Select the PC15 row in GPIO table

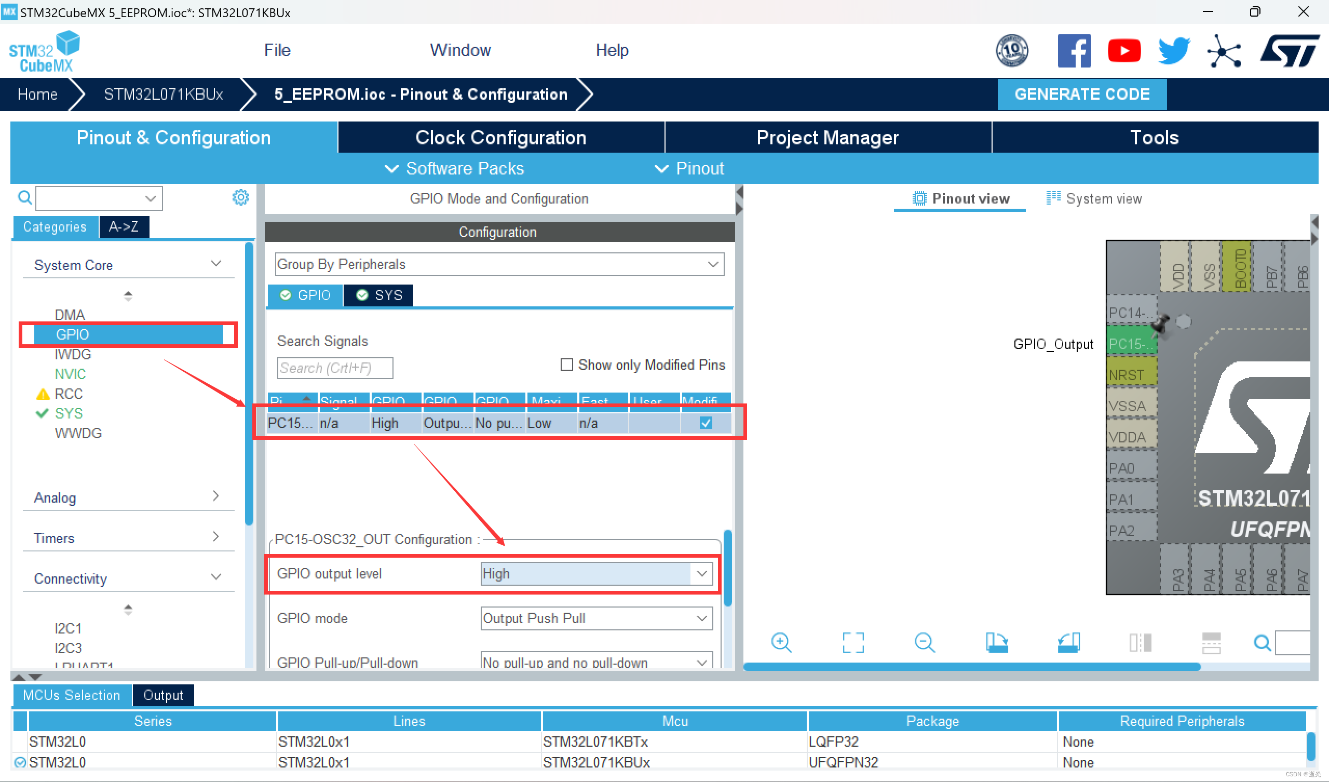498,423
